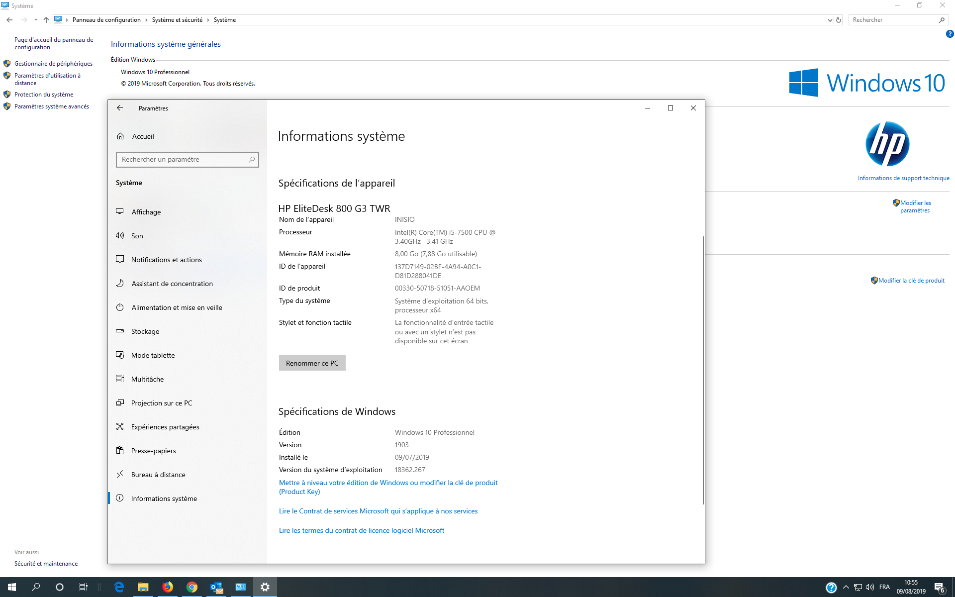
Task: Show hidden system tray icons
Action: coord(846,587)
